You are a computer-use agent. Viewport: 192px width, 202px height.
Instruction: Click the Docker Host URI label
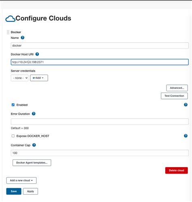pyautogui.click(x=22, y=54)
